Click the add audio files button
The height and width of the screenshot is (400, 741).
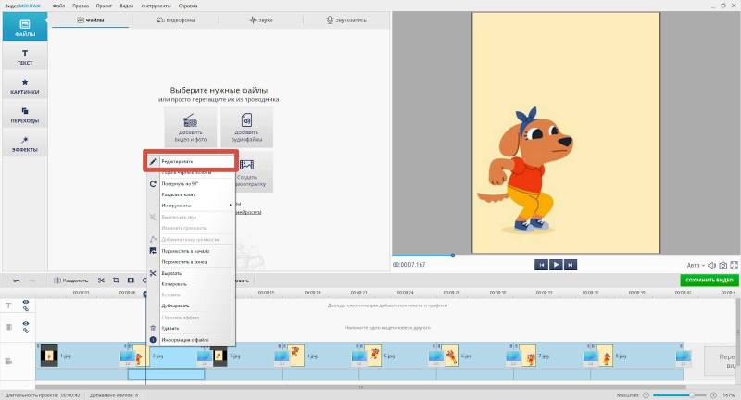pyautogui.click(x=246, y=127)
